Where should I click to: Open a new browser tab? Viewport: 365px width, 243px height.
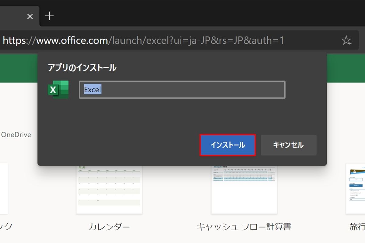(x=49, y=16)
